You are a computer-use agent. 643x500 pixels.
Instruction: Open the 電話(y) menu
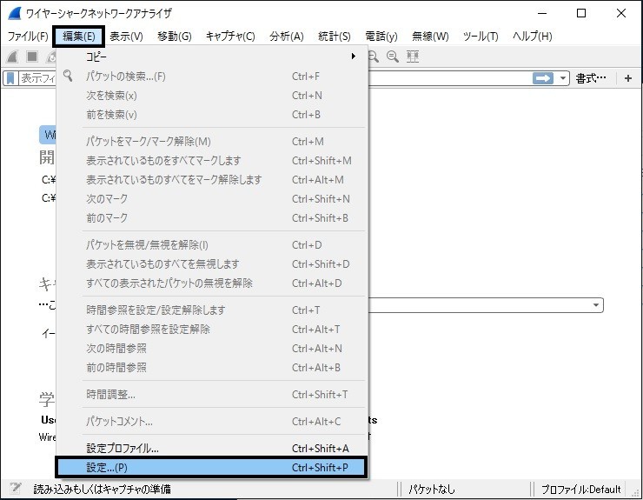pos(381,37)
